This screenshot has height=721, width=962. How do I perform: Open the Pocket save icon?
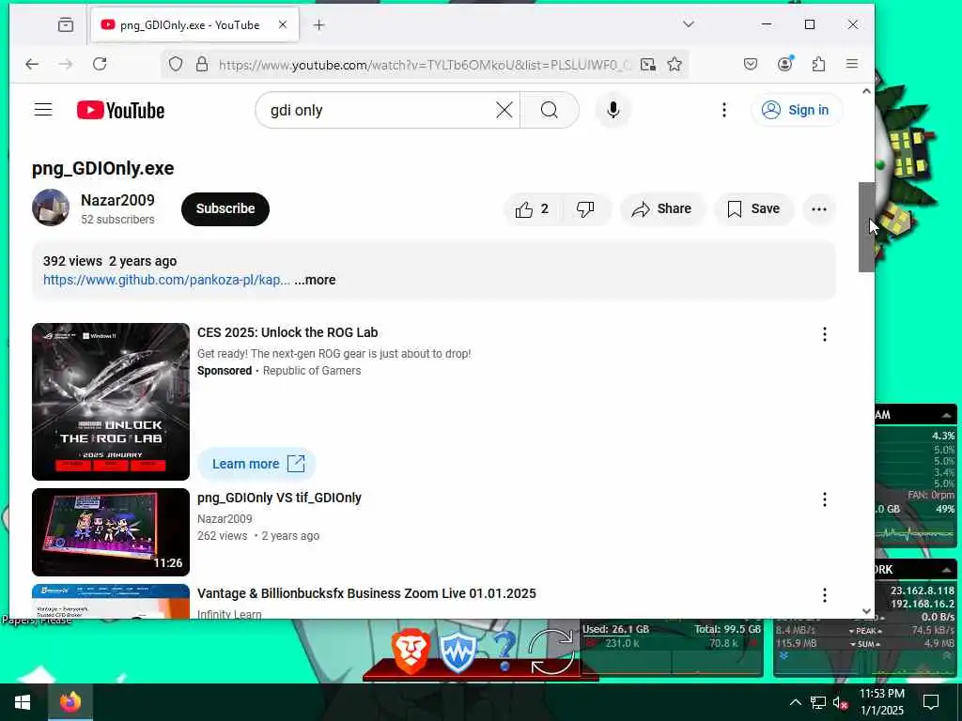tap(751, 64)
